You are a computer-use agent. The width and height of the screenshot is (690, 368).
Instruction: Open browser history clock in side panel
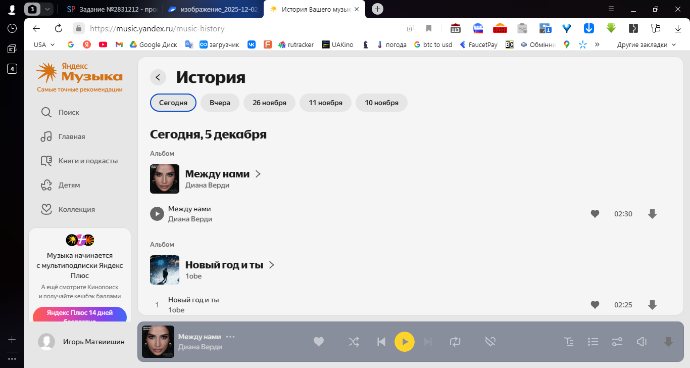[x=12, y=28]
